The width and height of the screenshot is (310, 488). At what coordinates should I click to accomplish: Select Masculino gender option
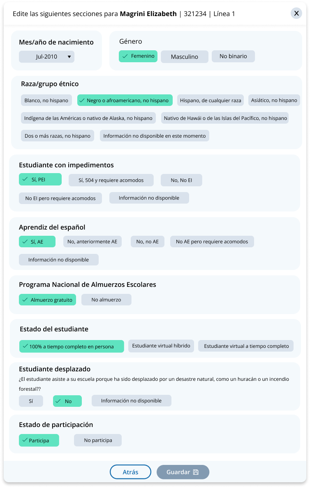[x=184, y=57]
